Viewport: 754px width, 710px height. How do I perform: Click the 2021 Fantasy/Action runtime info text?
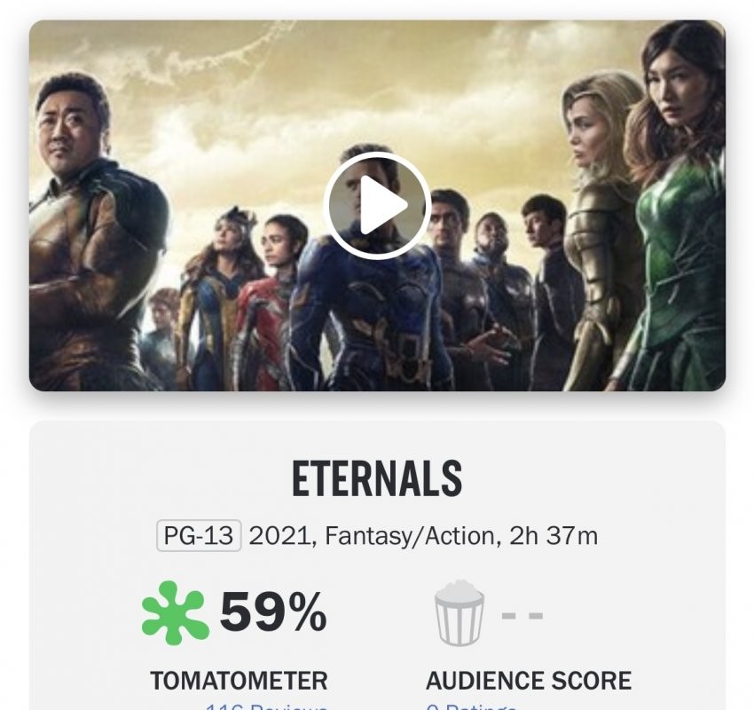(423, 536)
